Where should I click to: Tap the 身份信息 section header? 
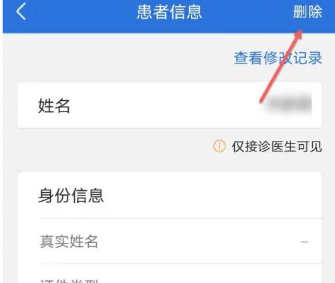point(71,196)
